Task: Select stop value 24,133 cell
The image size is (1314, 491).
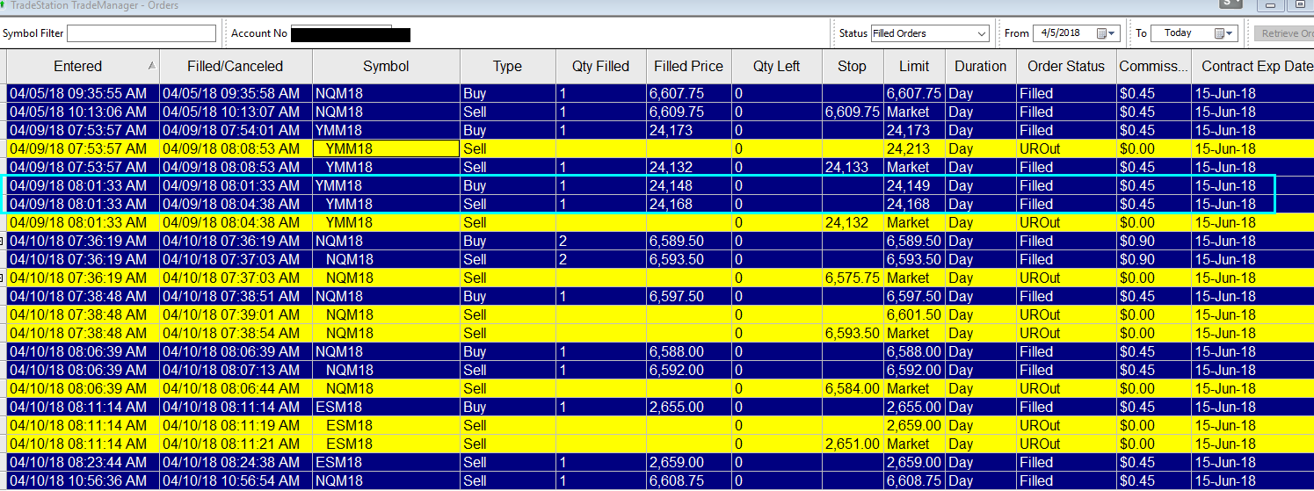Action: pyautogui.click(x=853, y=167)
